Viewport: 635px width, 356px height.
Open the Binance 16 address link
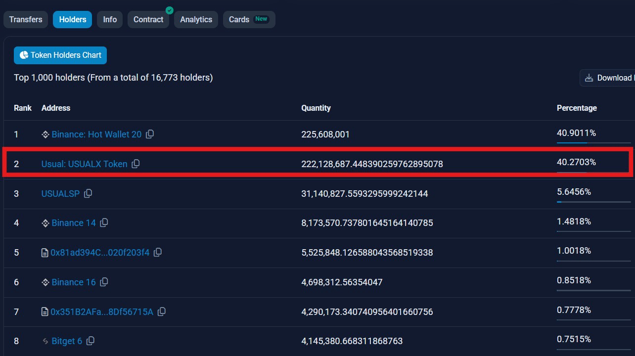coord(74,282)
